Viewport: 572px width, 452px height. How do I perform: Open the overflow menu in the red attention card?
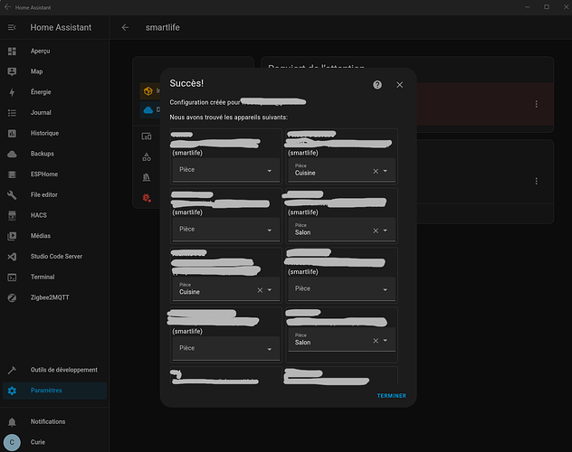[x=536, y=104]
